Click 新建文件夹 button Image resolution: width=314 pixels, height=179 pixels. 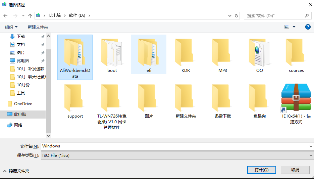38,27
